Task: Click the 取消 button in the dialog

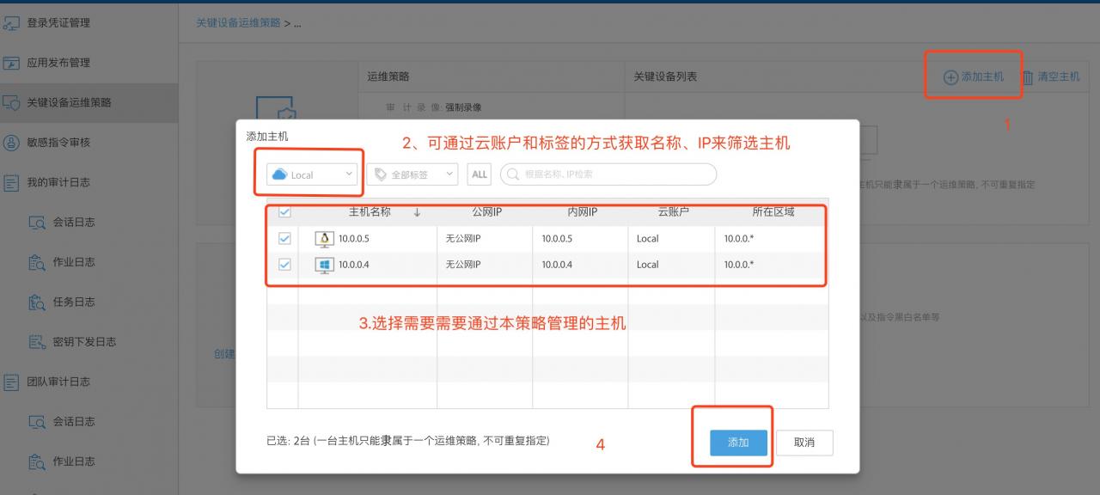Action: [804, 443]
